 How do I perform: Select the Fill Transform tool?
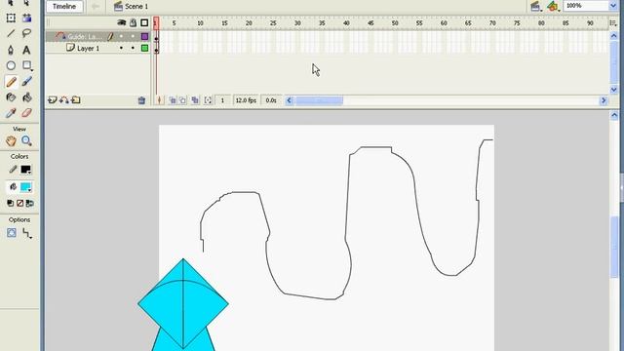pyautogui.click(x=26, y=18)
